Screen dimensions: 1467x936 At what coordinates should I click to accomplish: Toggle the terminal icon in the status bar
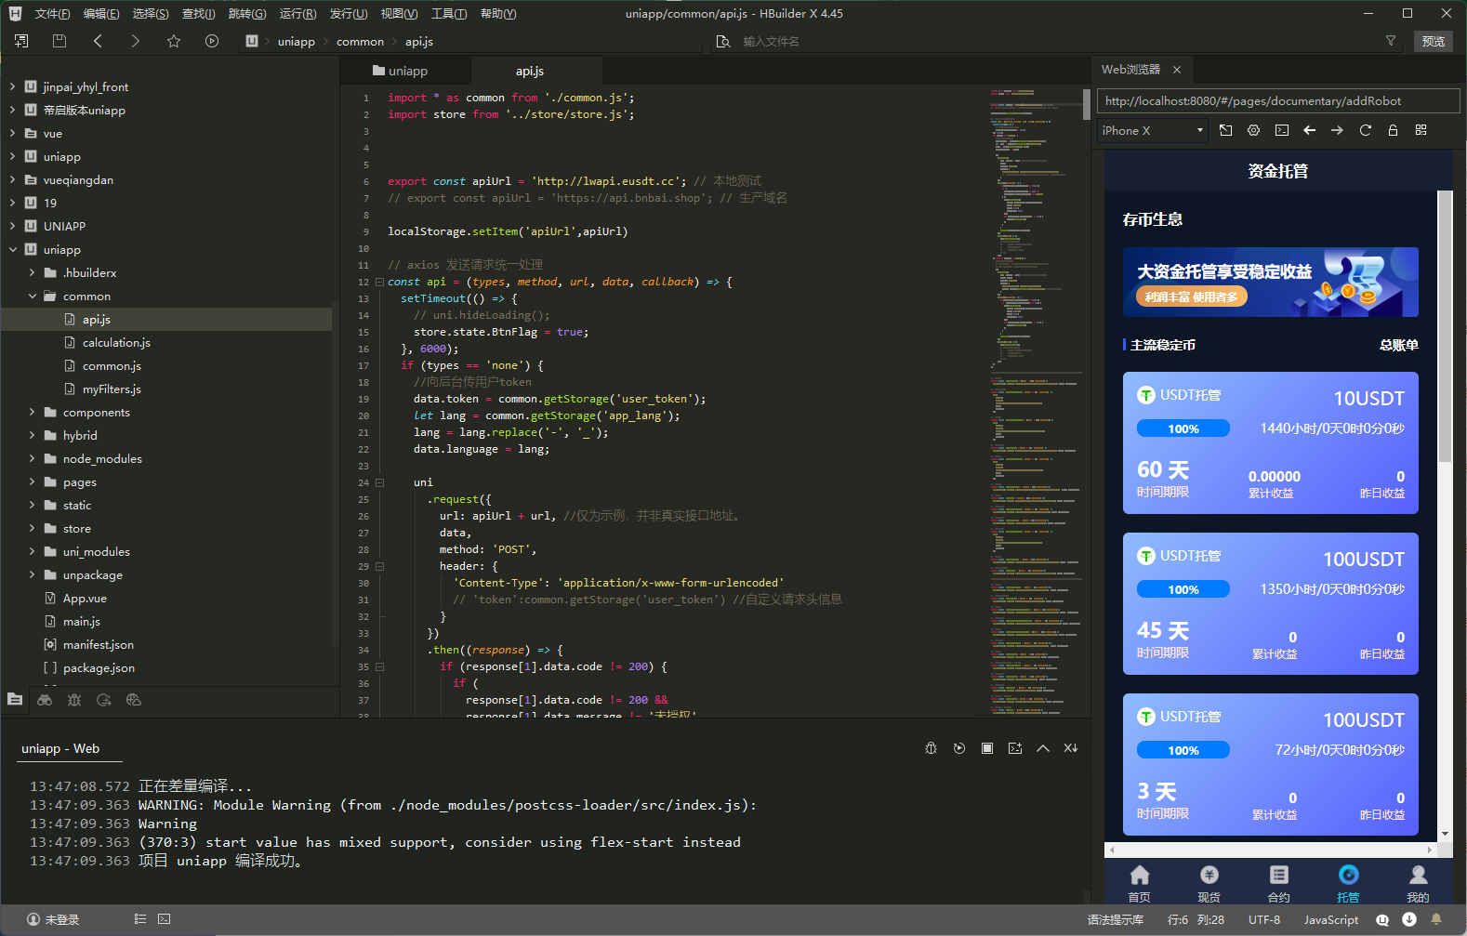165,919
